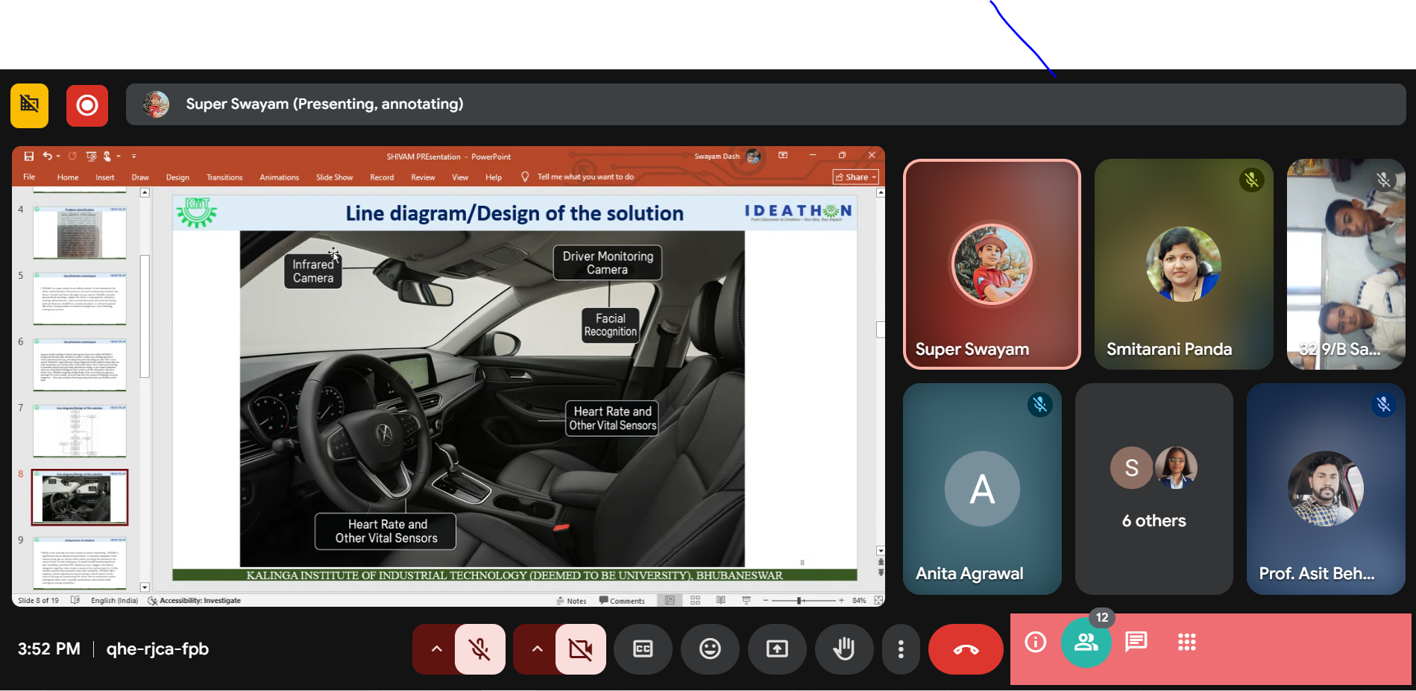
Task: Leave the call with red button
Action: point(966,649)
